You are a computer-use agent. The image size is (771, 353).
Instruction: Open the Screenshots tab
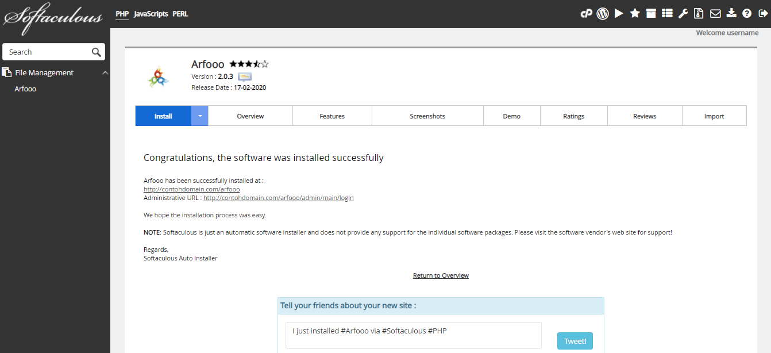pyautogui.click(x=427, y=116)
